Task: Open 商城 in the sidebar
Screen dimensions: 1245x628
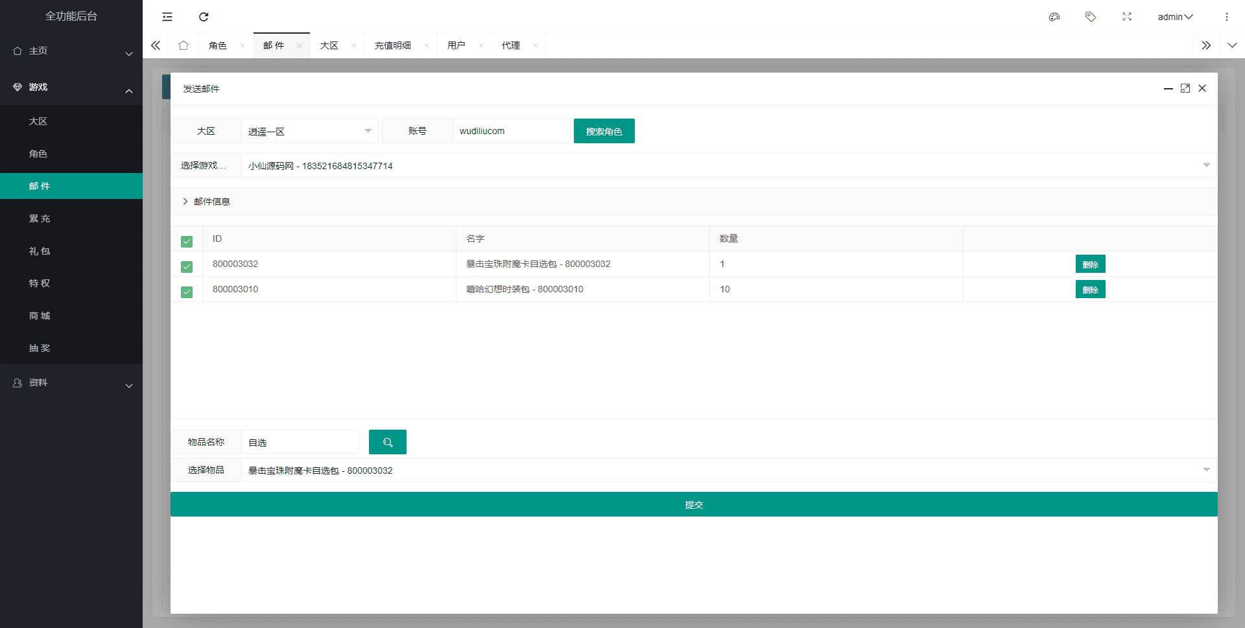Action: pos(71,316)
